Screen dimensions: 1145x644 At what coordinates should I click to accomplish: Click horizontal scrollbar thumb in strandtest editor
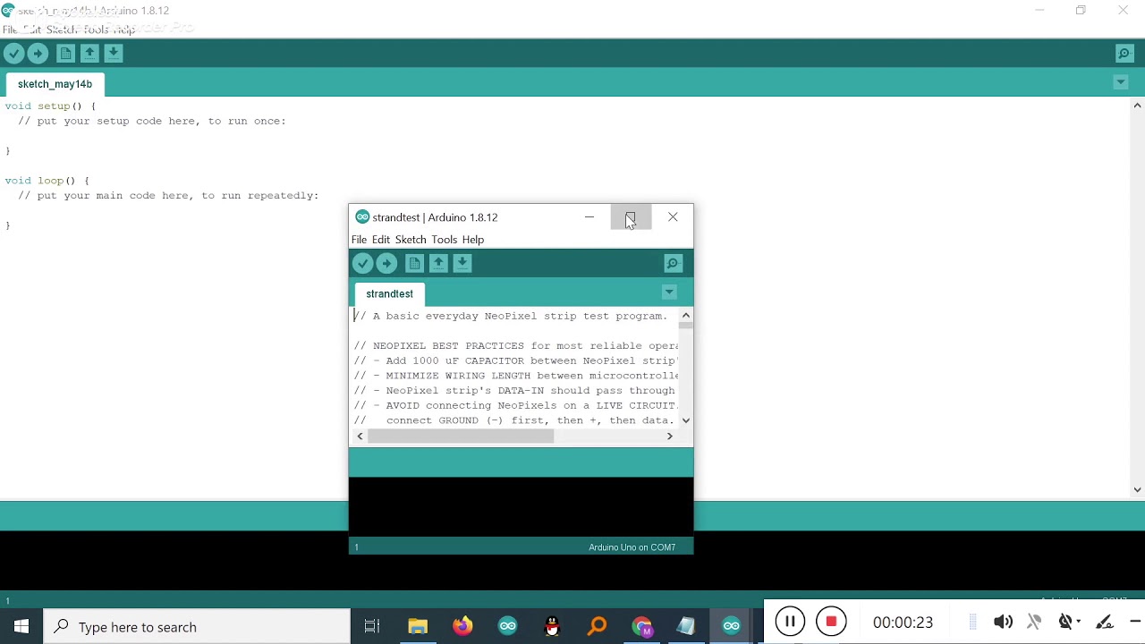coord(461,436)
